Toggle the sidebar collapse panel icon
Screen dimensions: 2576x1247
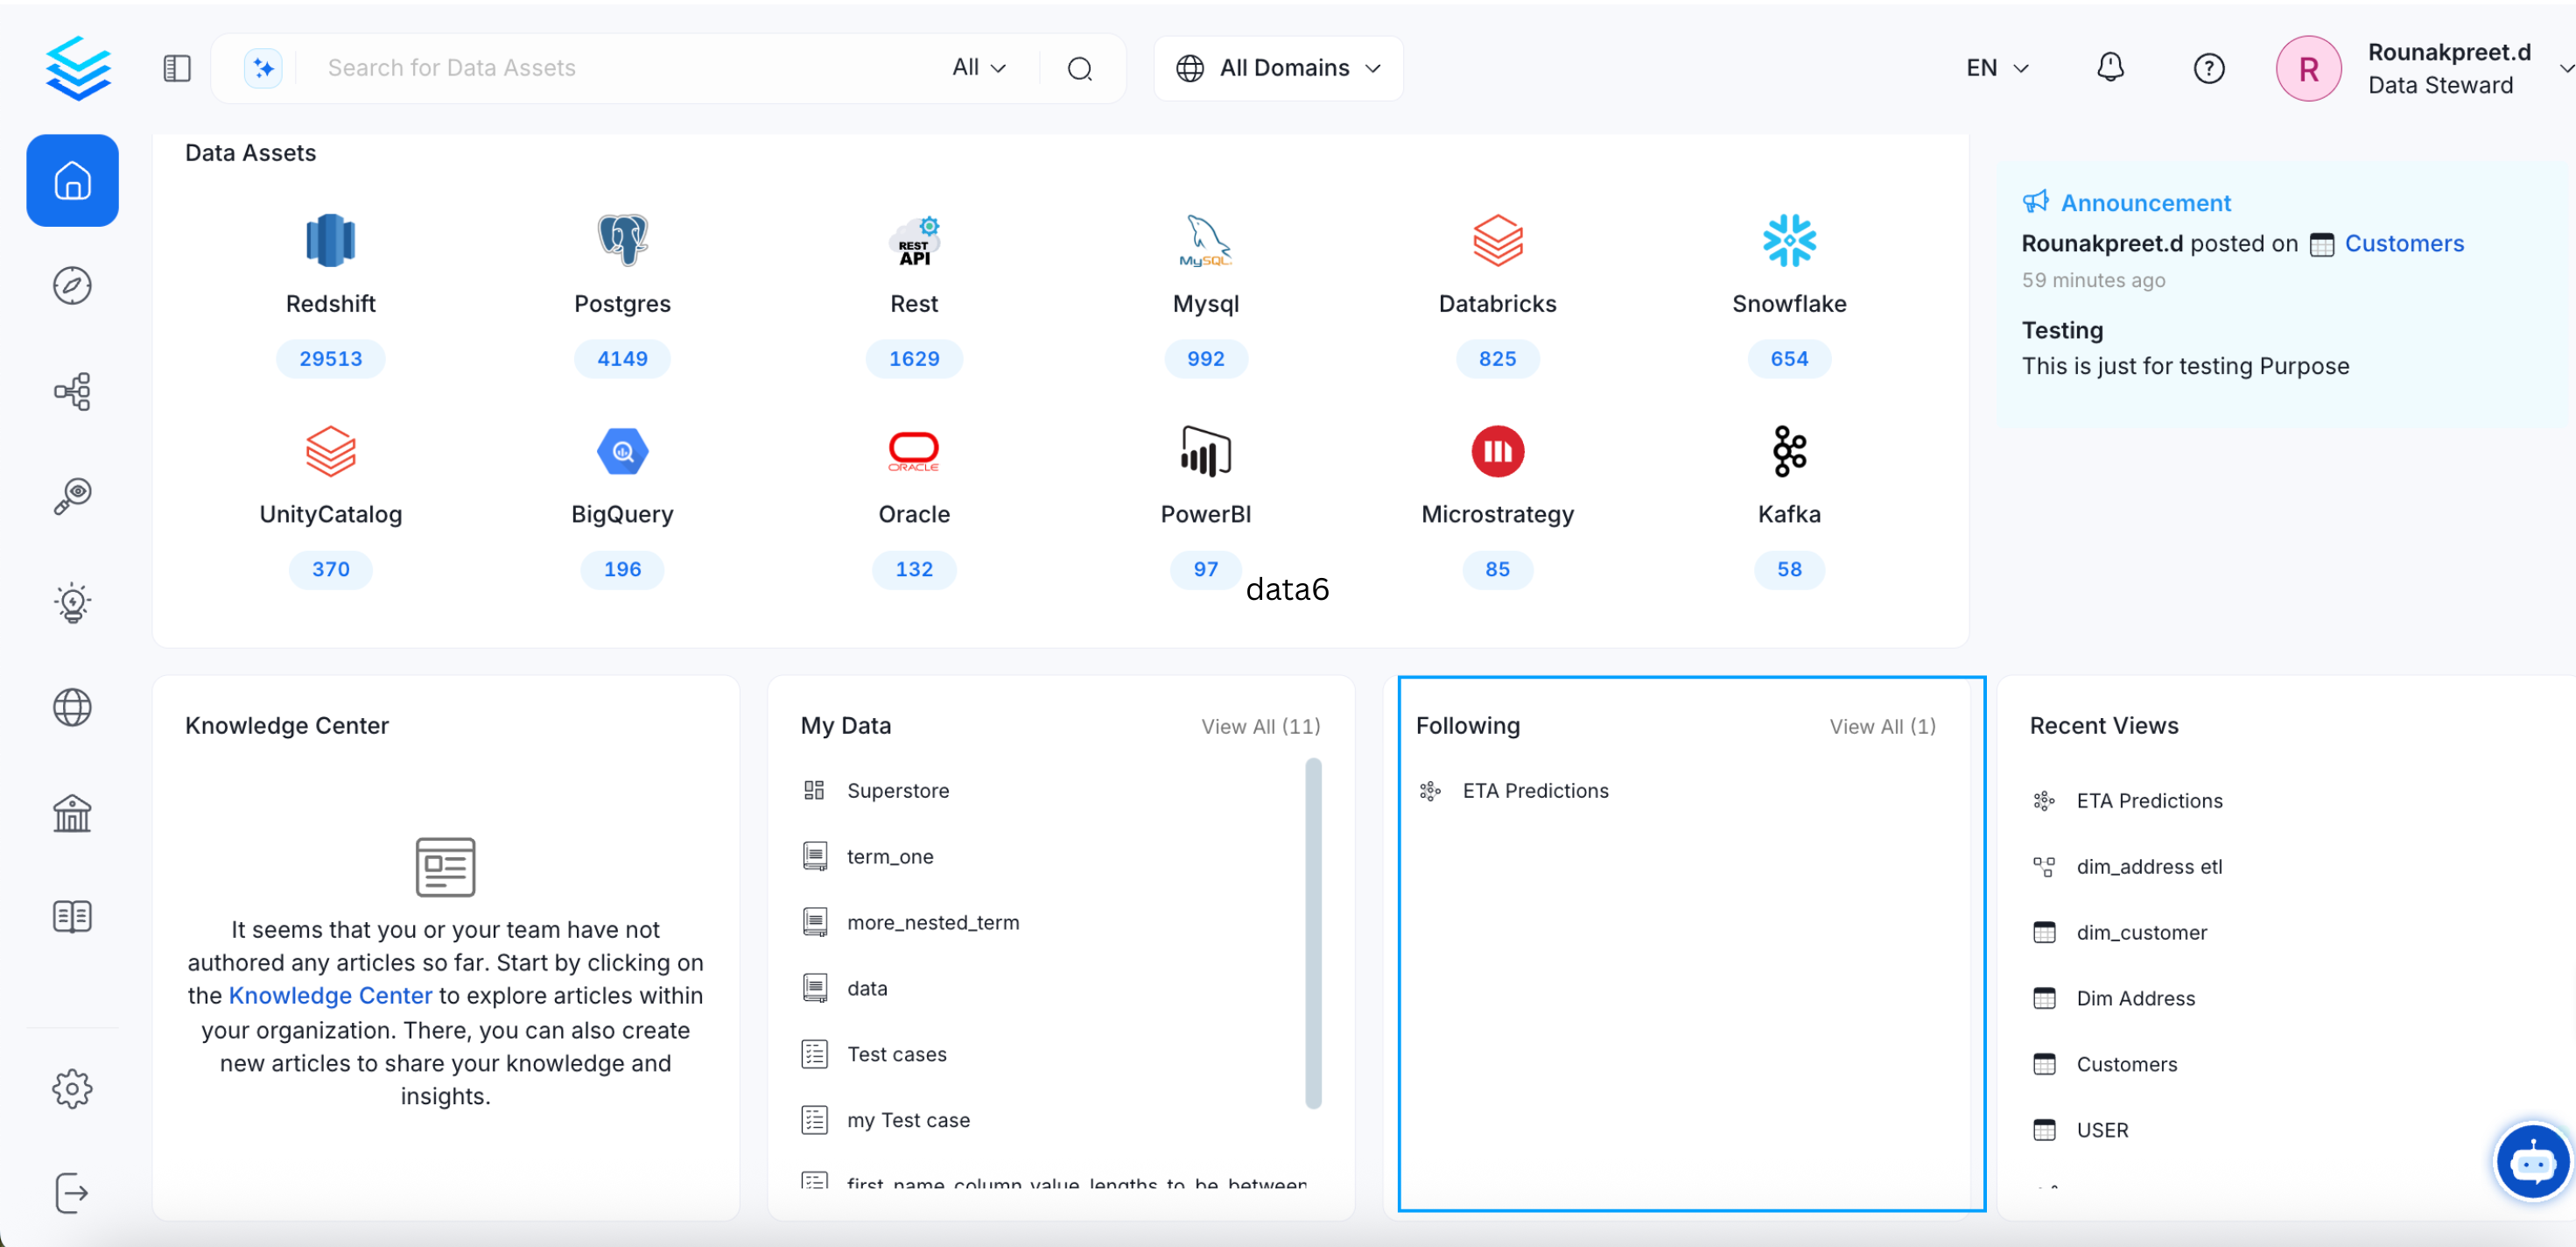click(x=176, y=67)
